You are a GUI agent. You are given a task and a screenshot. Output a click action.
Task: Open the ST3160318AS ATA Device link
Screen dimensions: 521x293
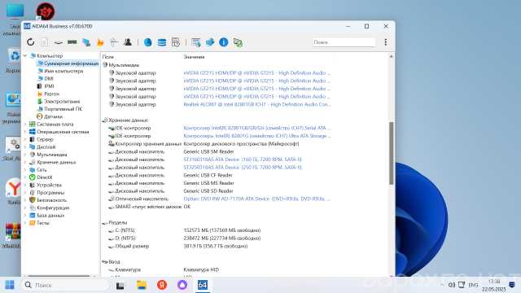tap(243, 160)
